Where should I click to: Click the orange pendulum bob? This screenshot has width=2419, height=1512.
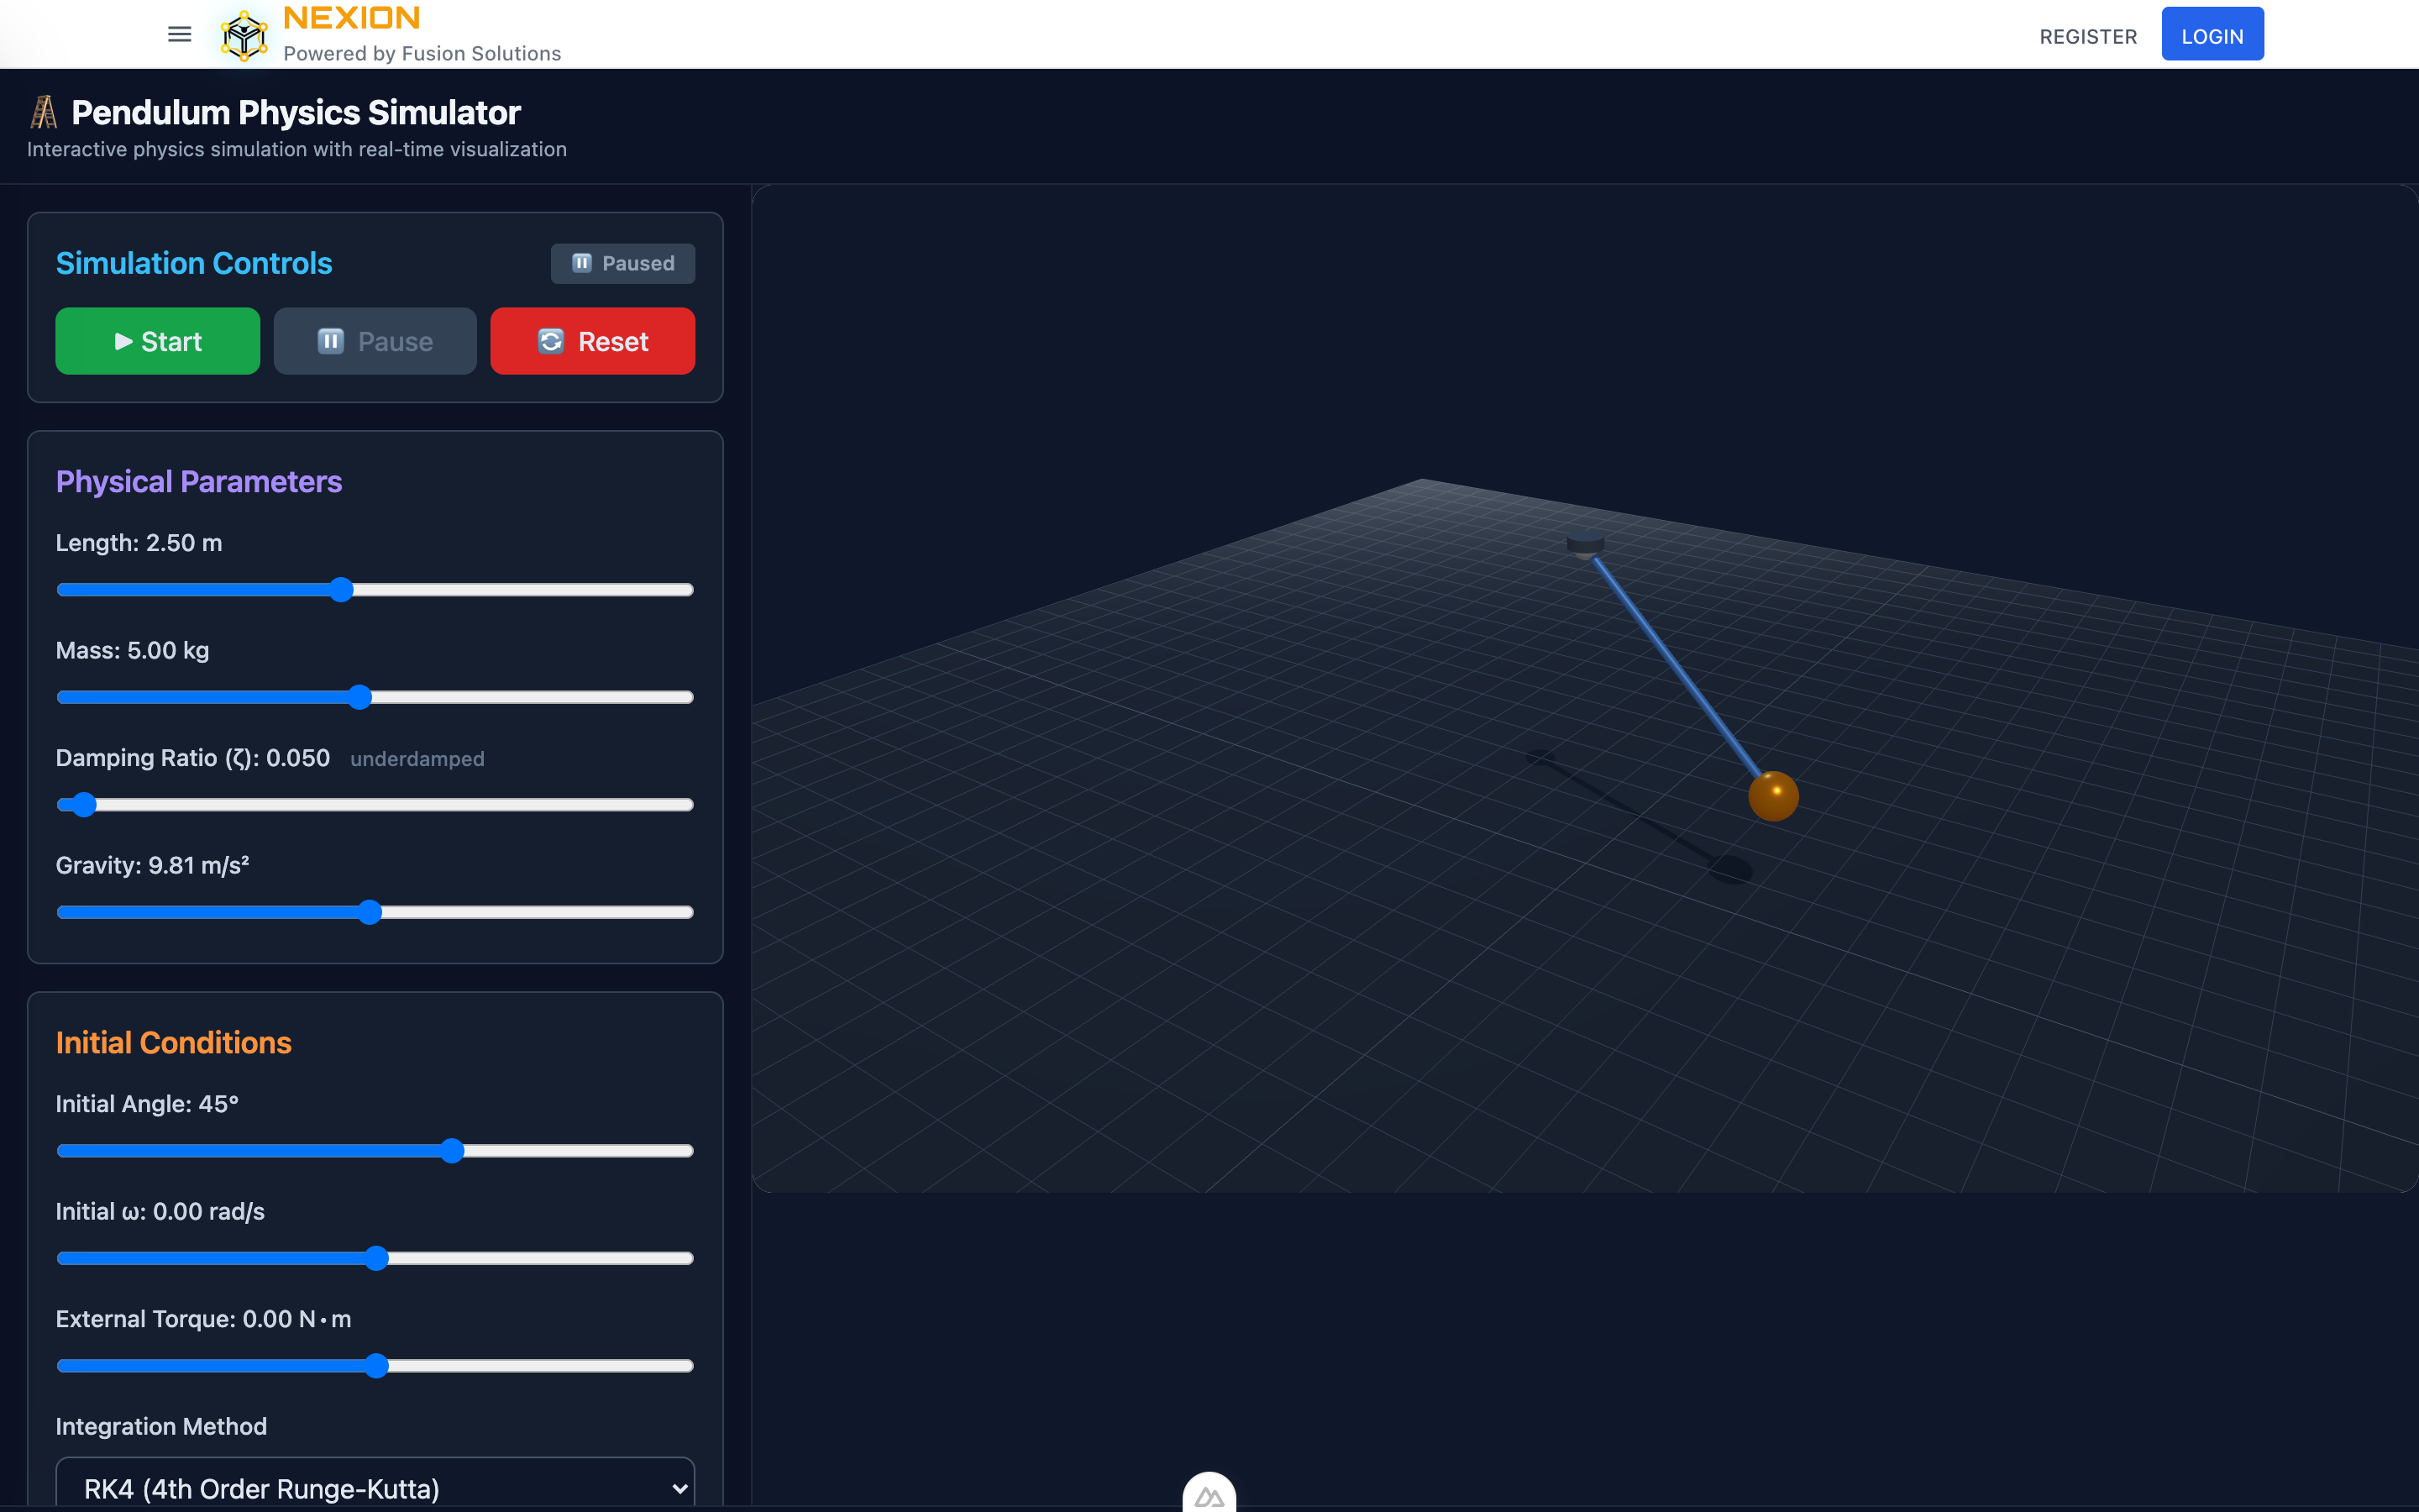[x=1773, y=796]
